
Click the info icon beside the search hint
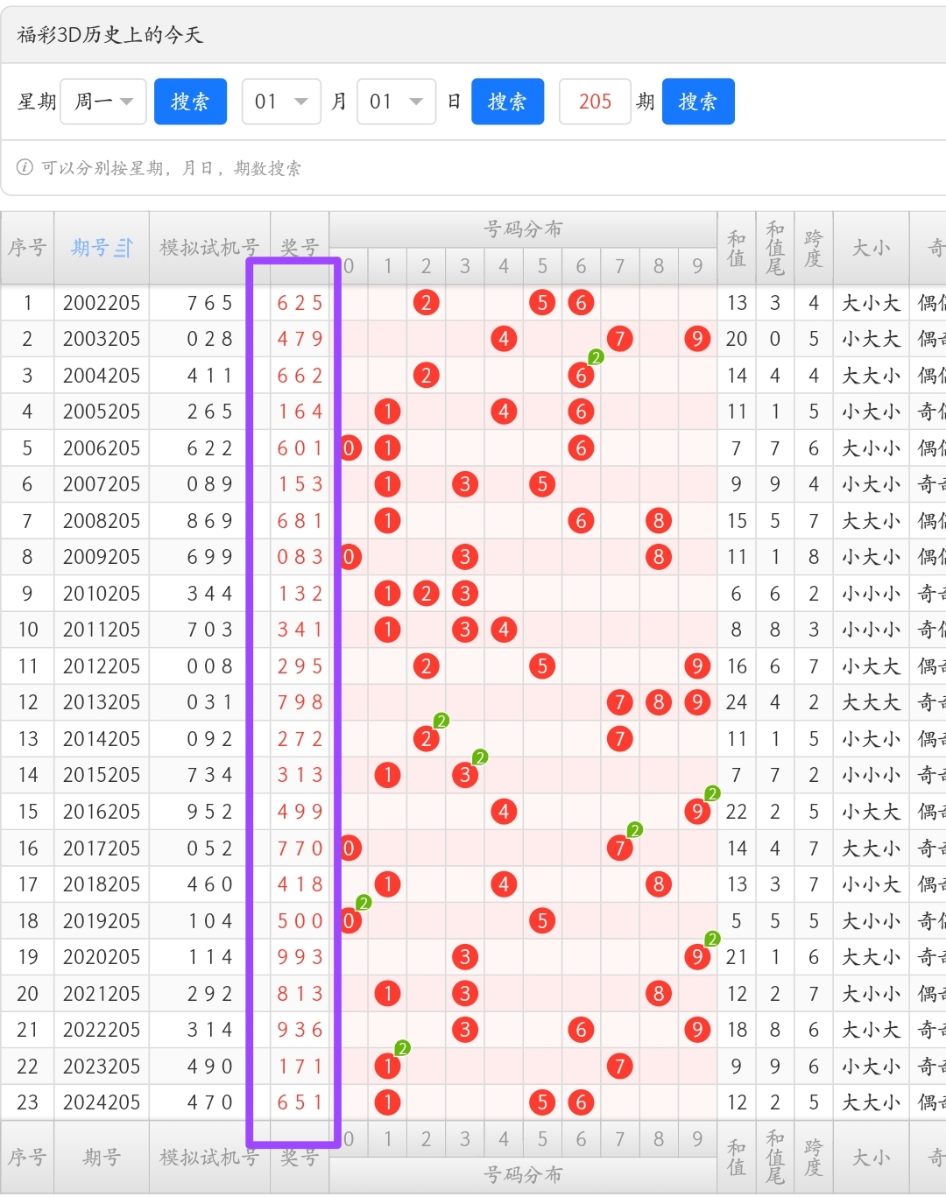click(x=25, y=167)
